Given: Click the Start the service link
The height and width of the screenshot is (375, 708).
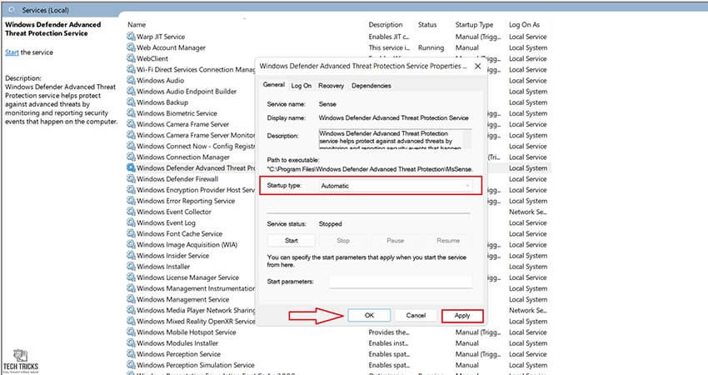Looking at the screenshot, I should pyautogui.click(x=12, y=52).
